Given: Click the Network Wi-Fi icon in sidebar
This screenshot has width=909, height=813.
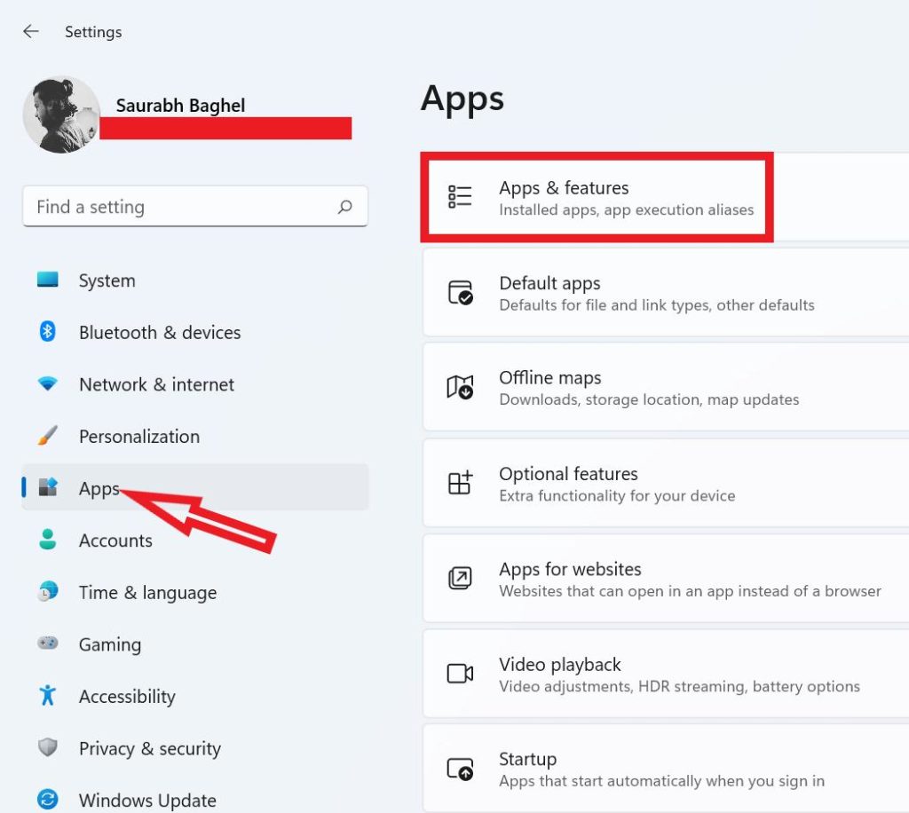Looking at the screenshot, I should [48, 384].
